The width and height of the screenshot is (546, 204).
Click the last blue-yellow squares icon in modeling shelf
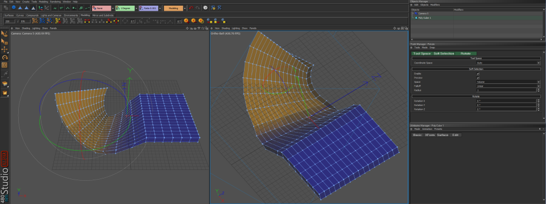click(224, 21)
